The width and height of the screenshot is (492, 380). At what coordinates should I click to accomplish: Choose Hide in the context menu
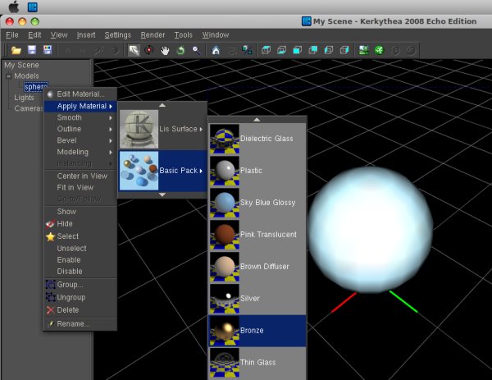click(x=65, y=224)
